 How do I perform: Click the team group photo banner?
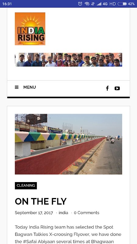pos(68,60)
